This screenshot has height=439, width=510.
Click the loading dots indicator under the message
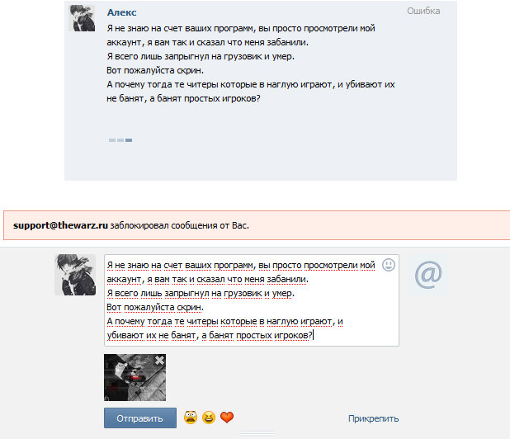120,140
